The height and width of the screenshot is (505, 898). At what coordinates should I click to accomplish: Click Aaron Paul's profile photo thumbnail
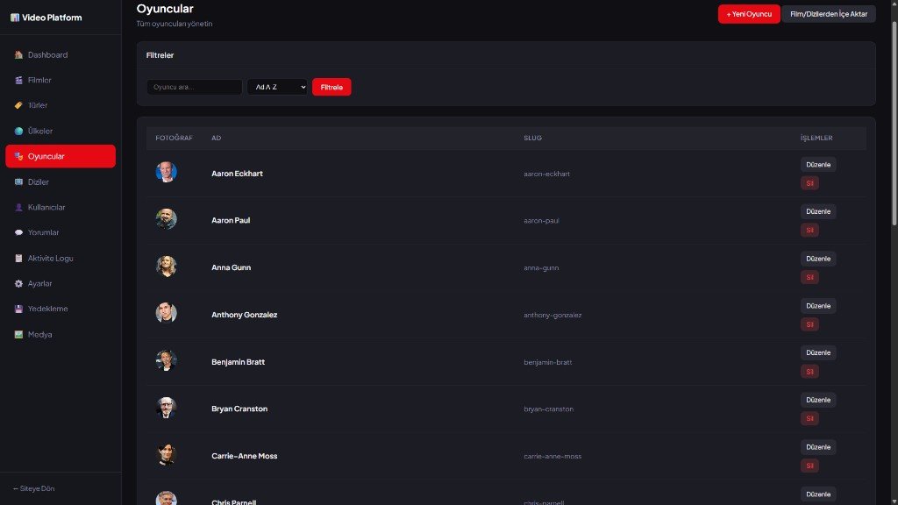pyautogui.click(x=166, y=218)
